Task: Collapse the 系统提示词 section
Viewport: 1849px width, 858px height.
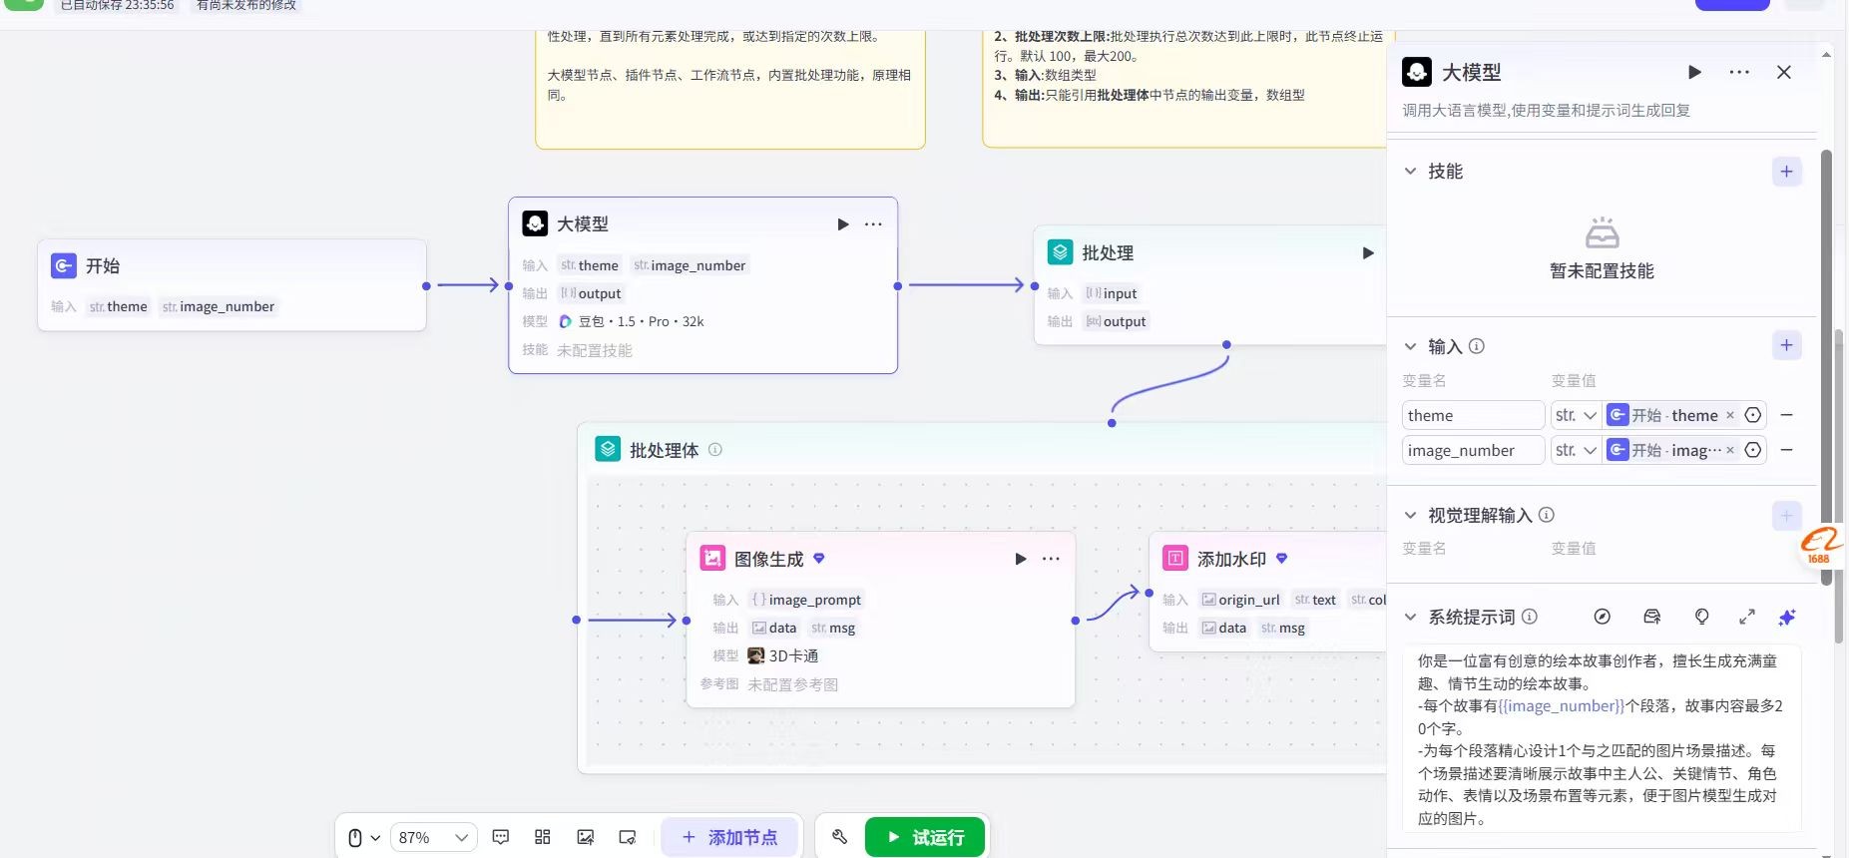Action: (1410, 617)
